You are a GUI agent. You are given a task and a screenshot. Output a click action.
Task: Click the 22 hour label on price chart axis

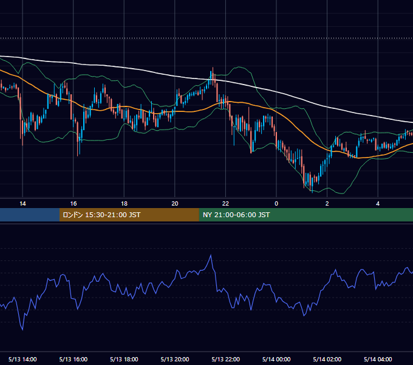(x=225, y=204)
